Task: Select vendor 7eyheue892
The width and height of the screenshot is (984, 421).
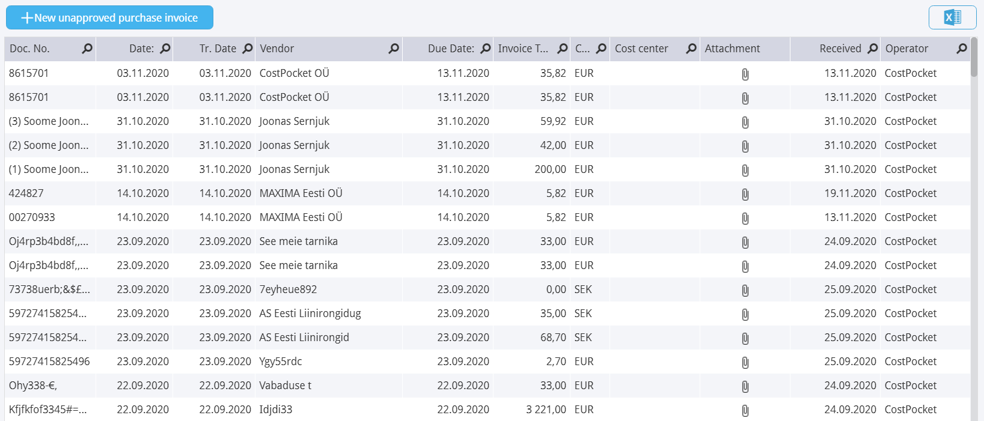Action: [288, 289]
